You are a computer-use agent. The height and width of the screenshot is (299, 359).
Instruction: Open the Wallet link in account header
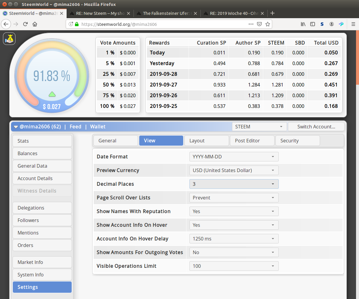pos(98,127)
